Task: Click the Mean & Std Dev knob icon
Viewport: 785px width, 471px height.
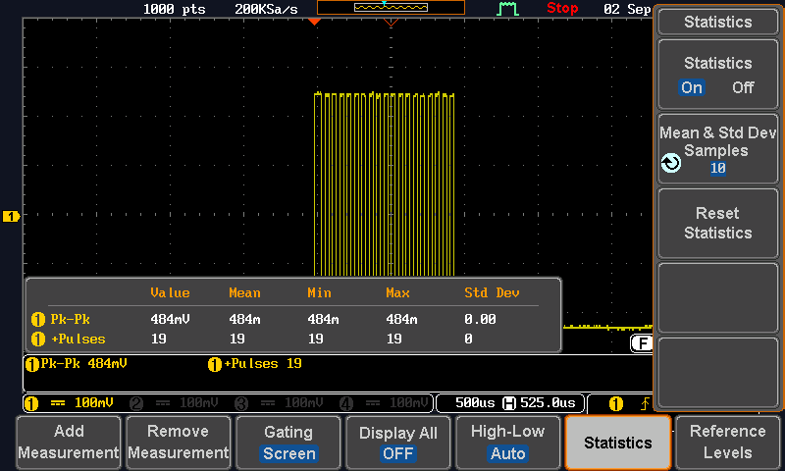Action: point(671,163)
